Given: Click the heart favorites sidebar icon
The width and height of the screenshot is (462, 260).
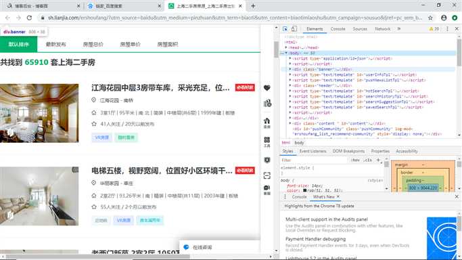Looking at the screenshot, I should [x=267, y=88].
